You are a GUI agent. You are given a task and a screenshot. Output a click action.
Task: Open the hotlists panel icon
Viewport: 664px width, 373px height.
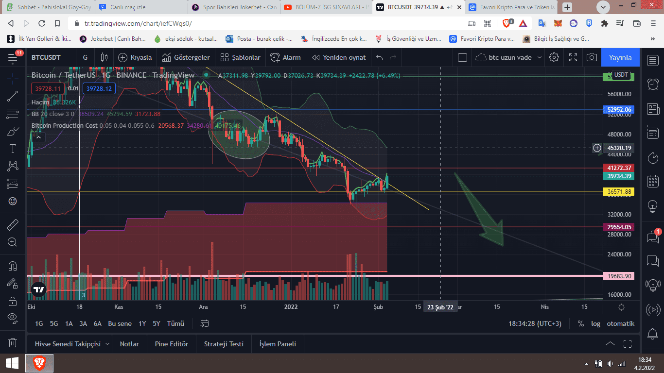(x=653, y=157)
